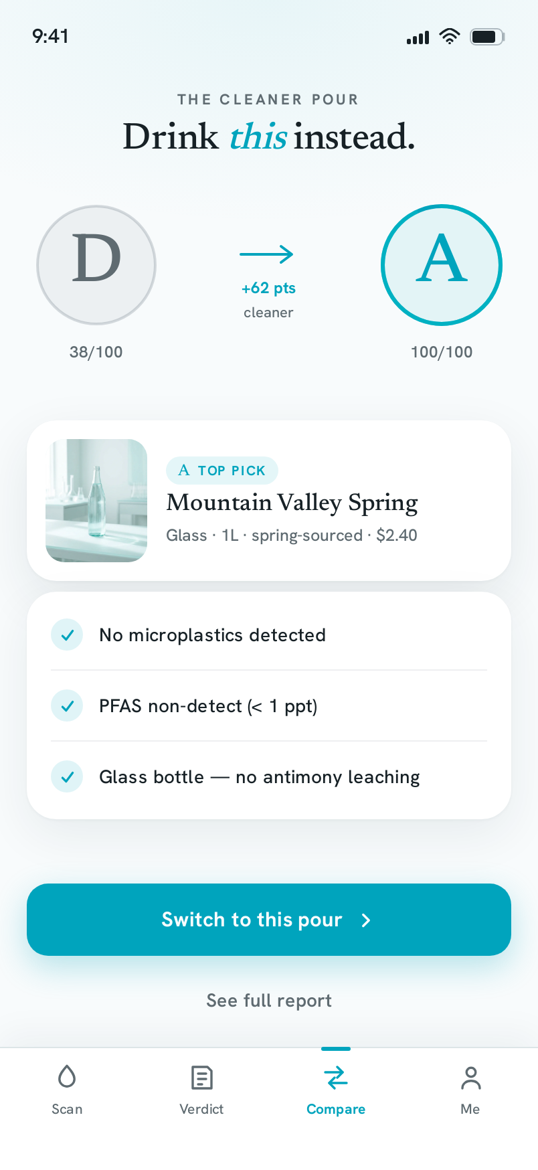Click the Switch to this pour button
Image resolution: width=538 pixels, height=1170 pixels.
tap(269, 920)
